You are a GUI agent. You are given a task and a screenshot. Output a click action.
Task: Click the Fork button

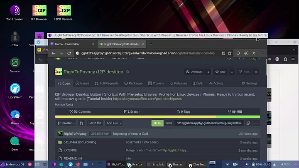[x=244, y=72]
